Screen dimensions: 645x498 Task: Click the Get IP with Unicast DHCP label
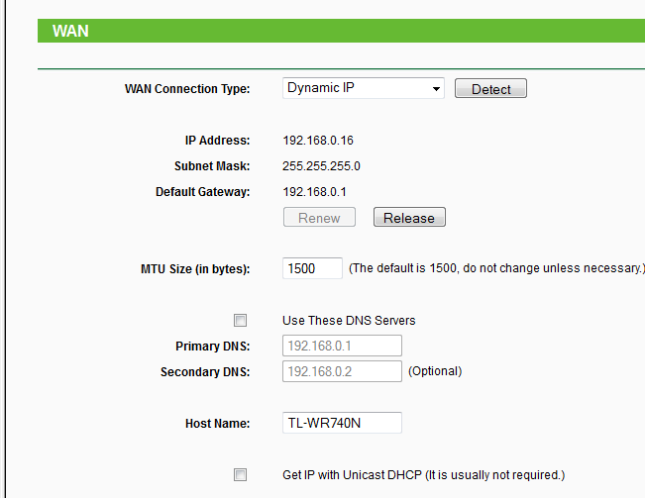[424, 475]
